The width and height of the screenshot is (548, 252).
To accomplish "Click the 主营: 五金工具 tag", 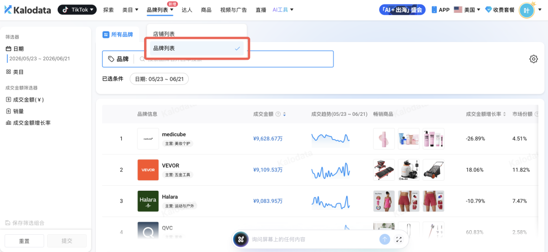I will click(178, 175).
